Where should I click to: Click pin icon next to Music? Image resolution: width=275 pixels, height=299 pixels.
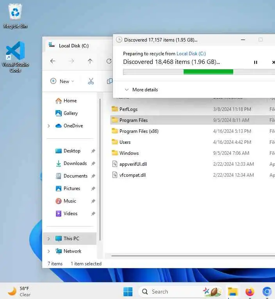pos(93,201)
